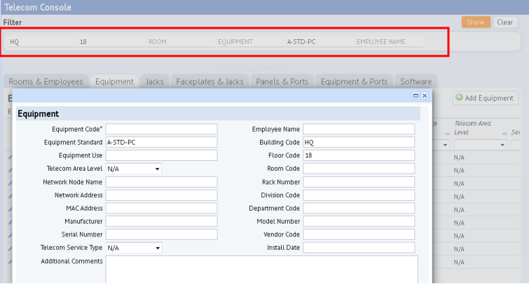Viewport: 529px width, 284px height.
Task: Open Telecom Area Level column filter dropdown
Action: click(x=502, y=145)
